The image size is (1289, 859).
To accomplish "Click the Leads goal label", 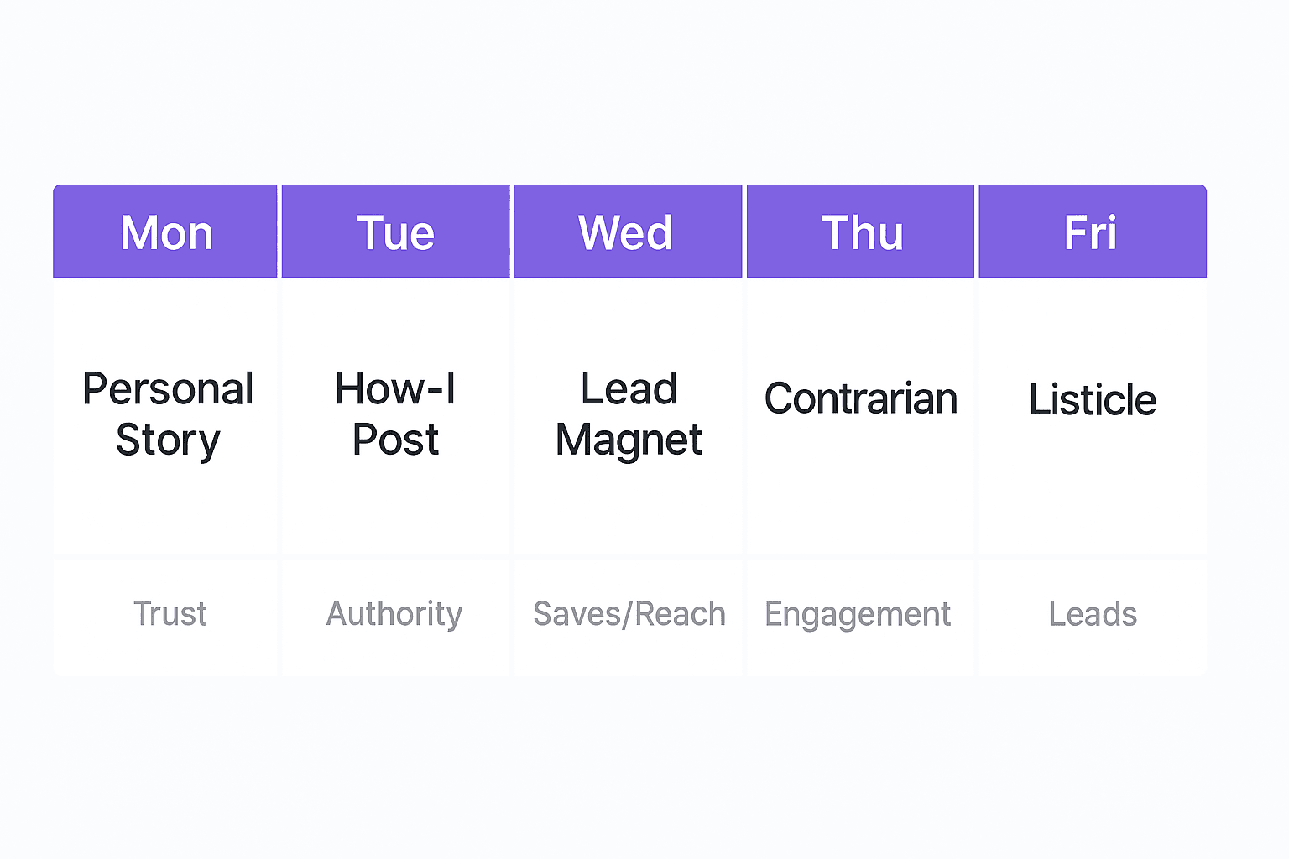I will coord(1093,614).
